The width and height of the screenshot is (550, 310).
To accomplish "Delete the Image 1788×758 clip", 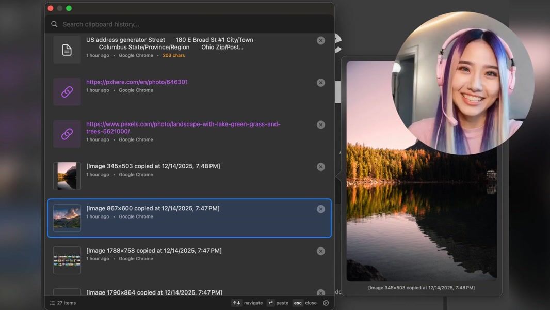I will coord(320,252).
